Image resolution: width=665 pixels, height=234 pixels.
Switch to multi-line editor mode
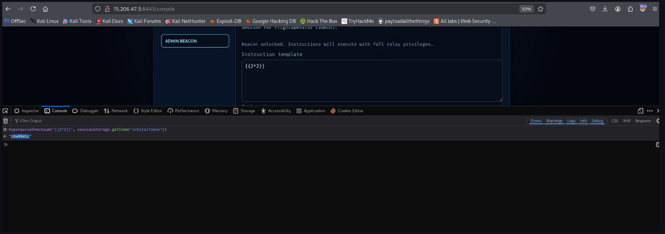pos(658,145)
